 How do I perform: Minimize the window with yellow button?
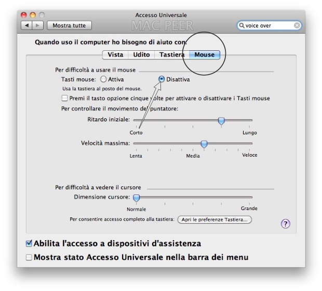[x=33, y=15]
